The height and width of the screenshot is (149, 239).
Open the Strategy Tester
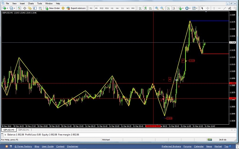click(41, 8)
